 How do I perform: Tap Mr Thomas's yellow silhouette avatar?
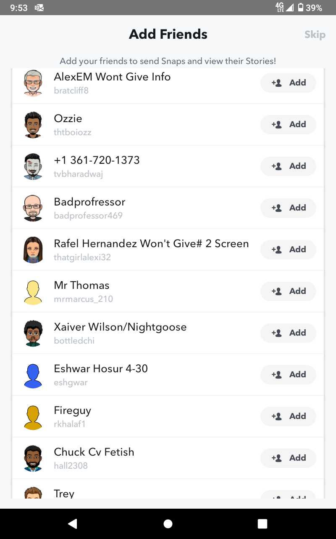tap(33, 291)
